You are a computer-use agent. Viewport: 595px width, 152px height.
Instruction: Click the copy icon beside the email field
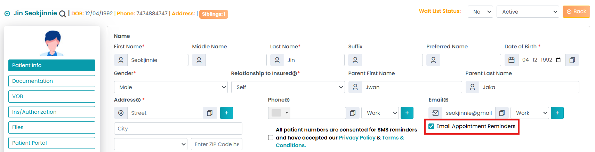502,113
